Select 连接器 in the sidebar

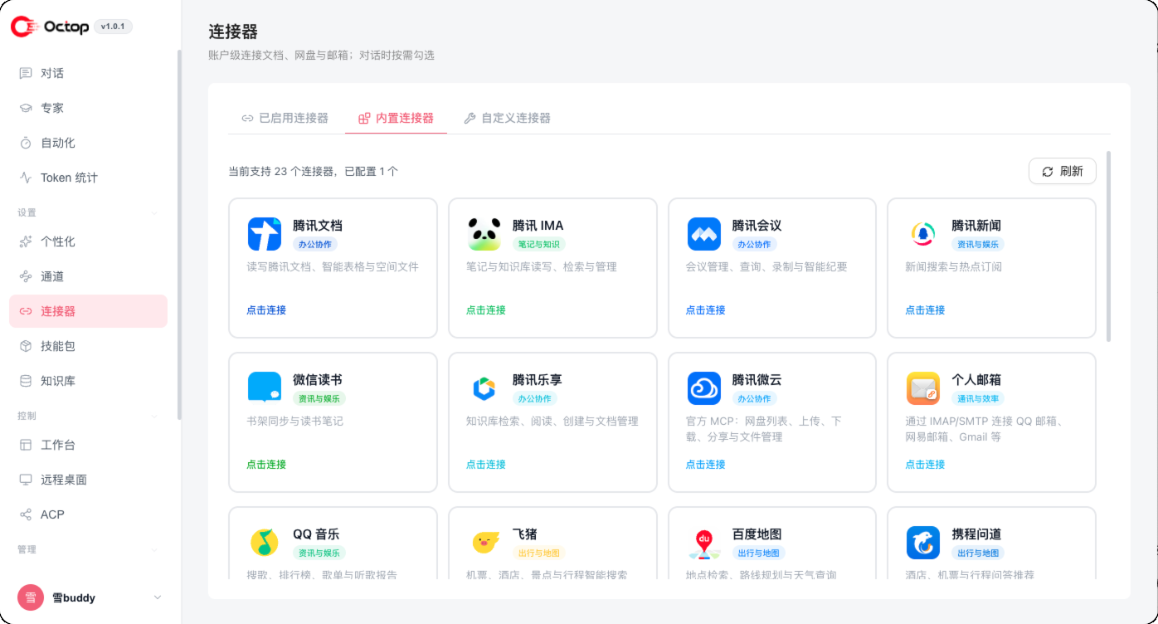pyautogui.click(x=88, y=311)
